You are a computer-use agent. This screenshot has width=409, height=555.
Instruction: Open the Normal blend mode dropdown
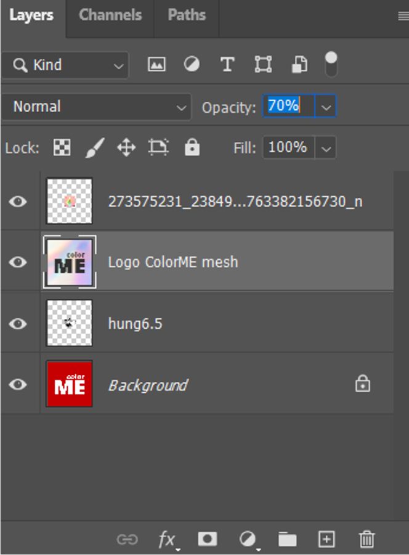click(x=97, y=107)
